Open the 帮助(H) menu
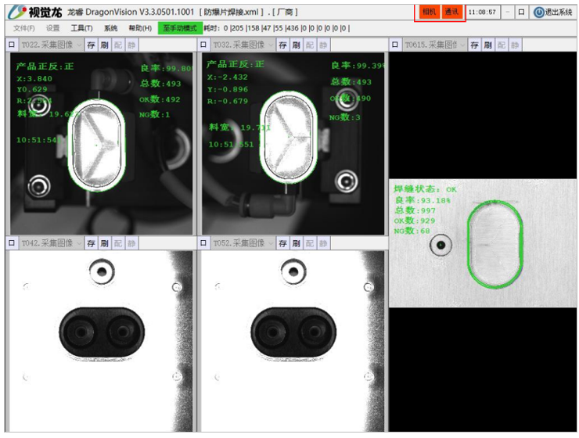This screenshot has height=438, width=579. click(x=140, y=28)
